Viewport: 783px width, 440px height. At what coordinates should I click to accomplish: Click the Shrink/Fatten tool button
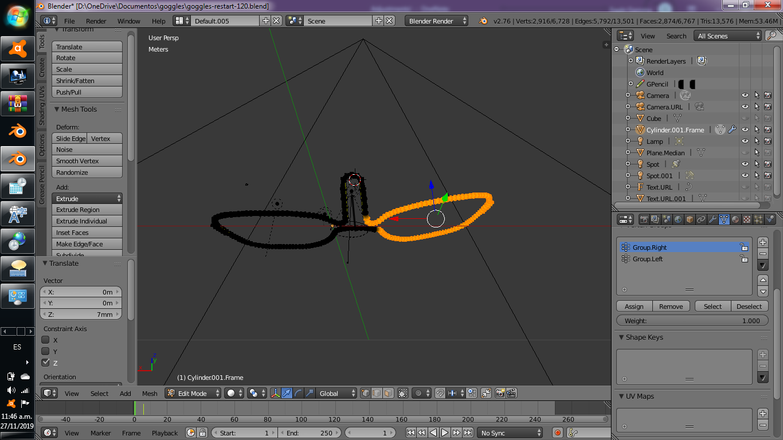(x=87, y=81)
